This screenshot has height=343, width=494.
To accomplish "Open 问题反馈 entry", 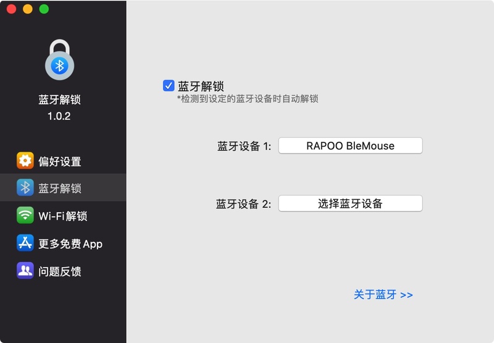I will 63,271.
